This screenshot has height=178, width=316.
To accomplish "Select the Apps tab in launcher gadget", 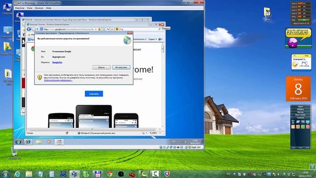I will (300, 106).
